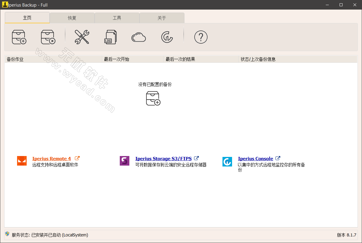
Task: View logs using the LOG document icon
Action: (x=110, y=37)
